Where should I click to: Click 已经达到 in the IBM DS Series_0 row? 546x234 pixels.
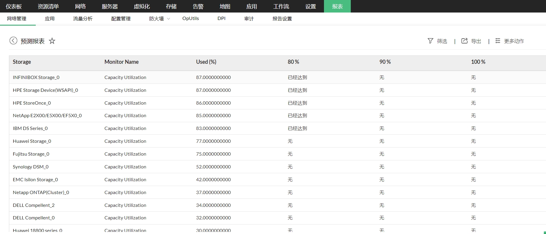point(297,128)
